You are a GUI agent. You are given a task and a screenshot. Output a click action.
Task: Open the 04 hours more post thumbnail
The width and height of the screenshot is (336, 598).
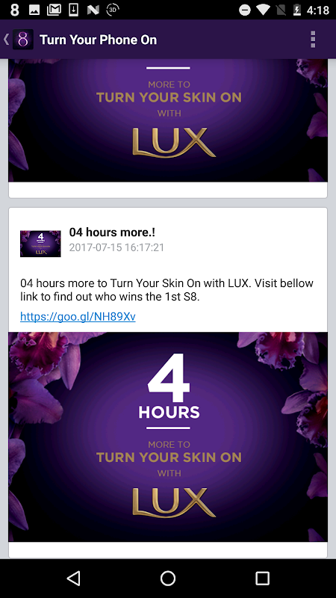coord(40,244)
